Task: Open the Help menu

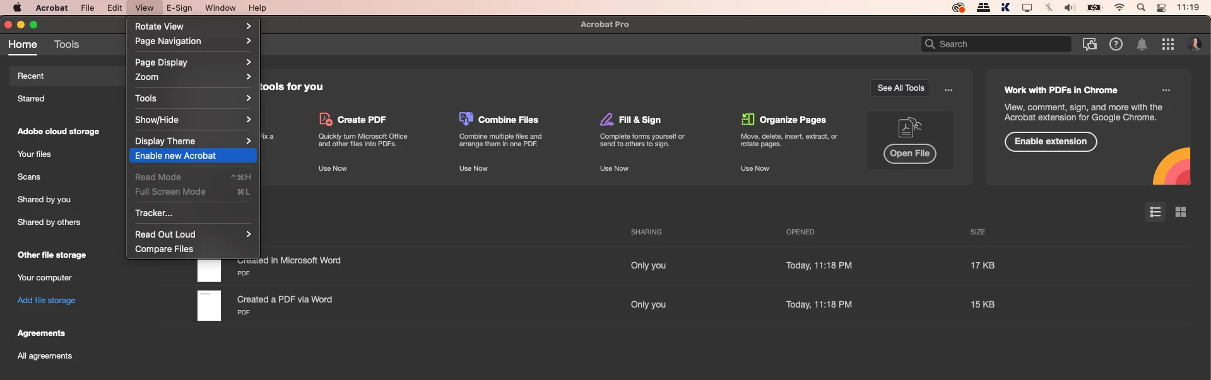Action: (257, 8)
